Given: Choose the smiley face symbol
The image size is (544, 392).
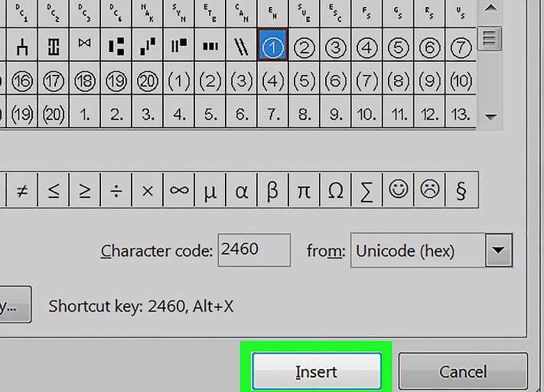Looking at the screenshot, I should coord(399,190).
